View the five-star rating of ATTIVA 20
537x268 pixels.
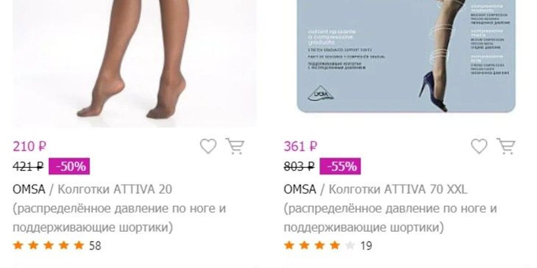[48, 245]
